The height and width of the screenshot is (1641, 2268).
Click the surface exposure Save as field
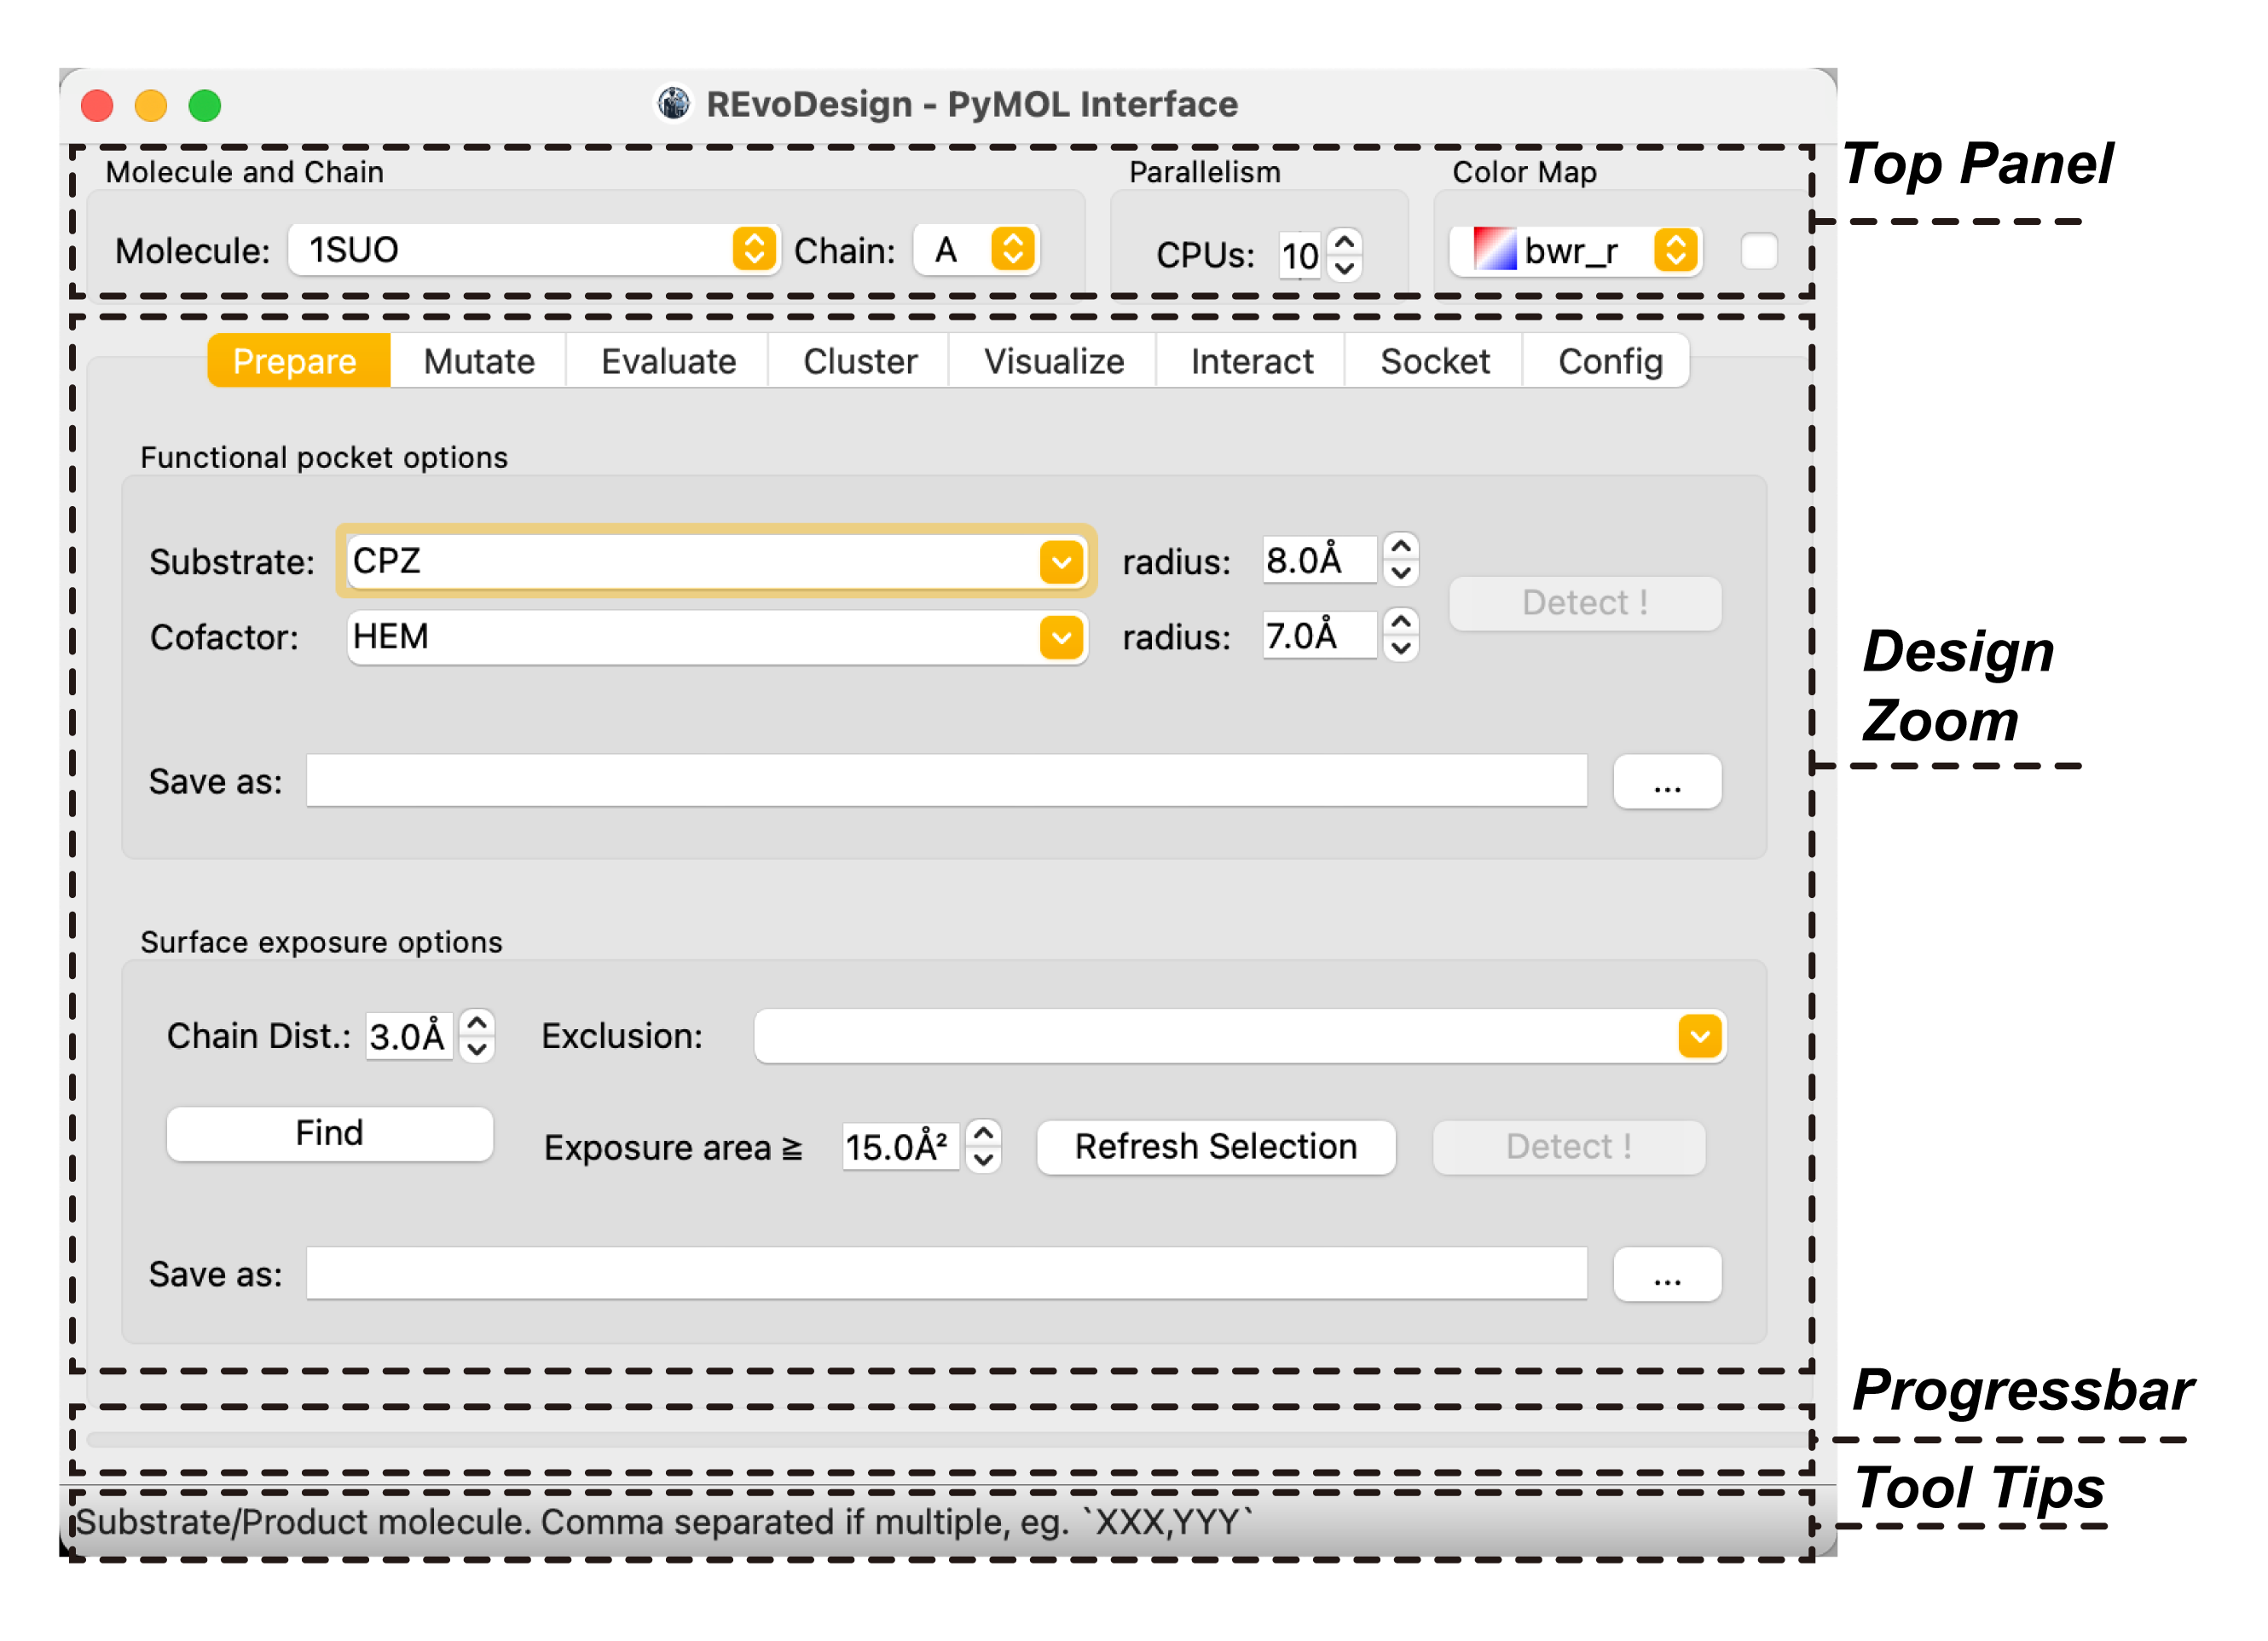pyautogui.click(x=946, y=1273)
